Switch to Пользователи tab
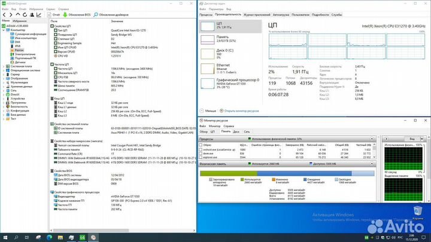The height and width of the screenshot is (242, 431). coord(301,15)
